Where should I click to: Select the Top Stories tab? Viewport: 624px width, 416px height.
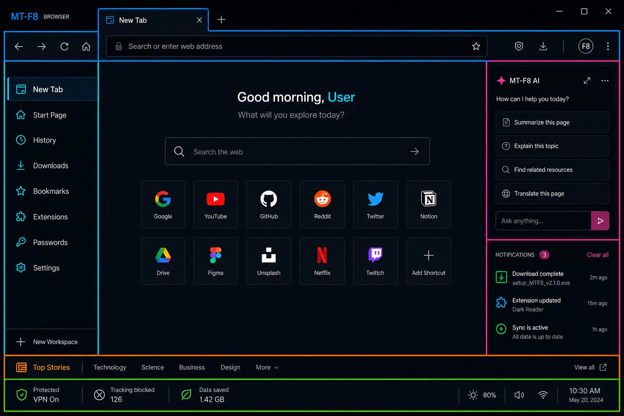(x=43, y=367)
